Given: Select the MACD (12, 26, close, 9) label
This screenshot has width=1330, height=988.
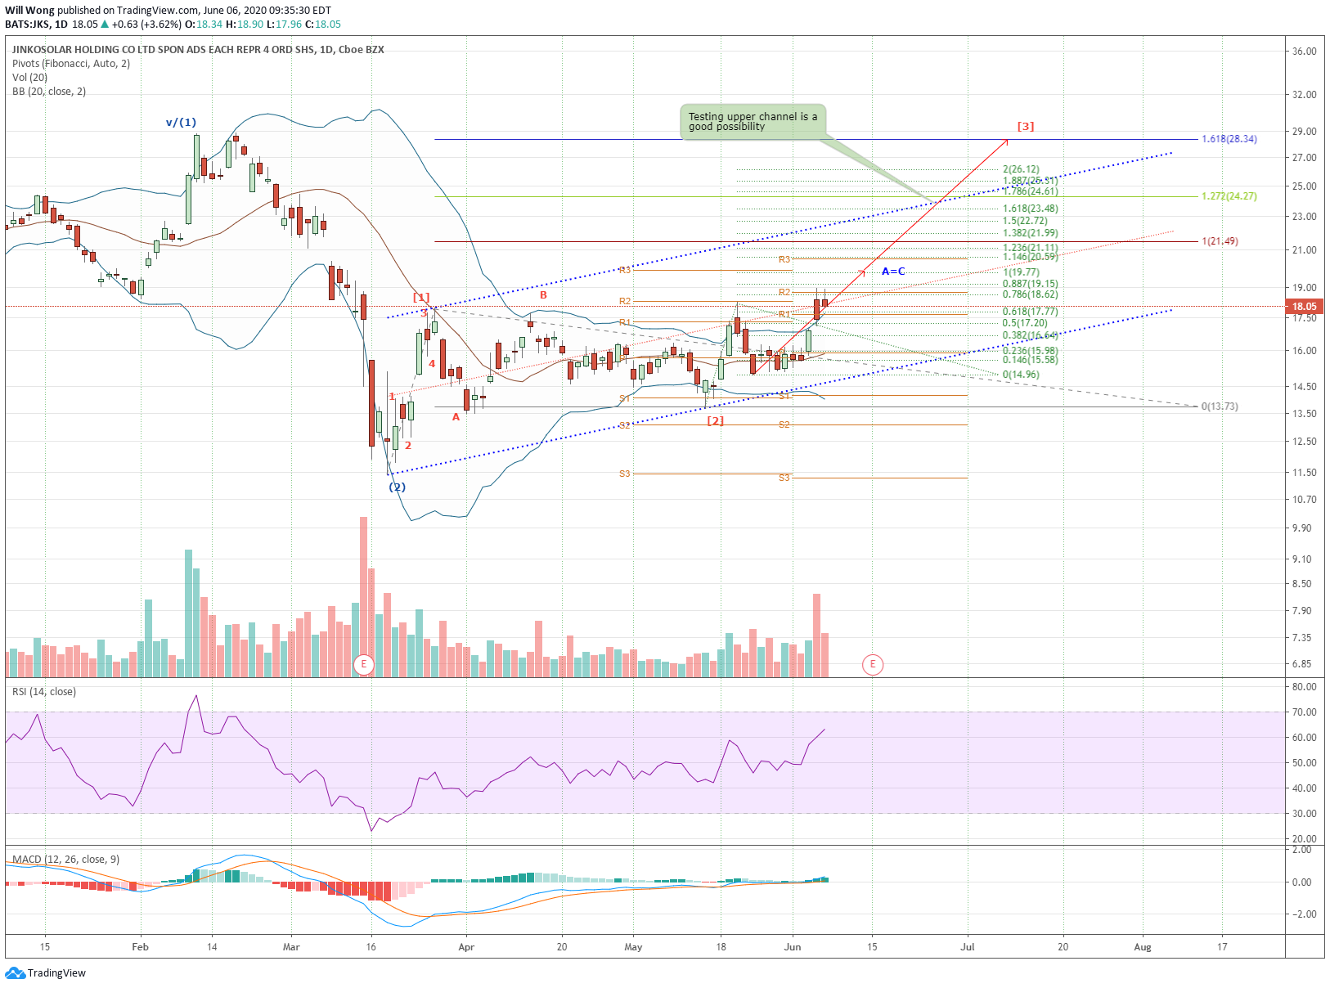Looking at the screenshot, I should click(x=65, y=859).
